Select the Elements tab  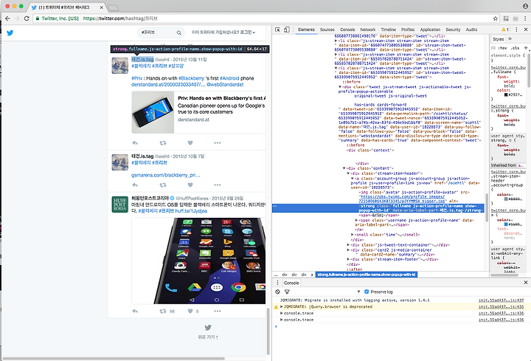point(306,30)
